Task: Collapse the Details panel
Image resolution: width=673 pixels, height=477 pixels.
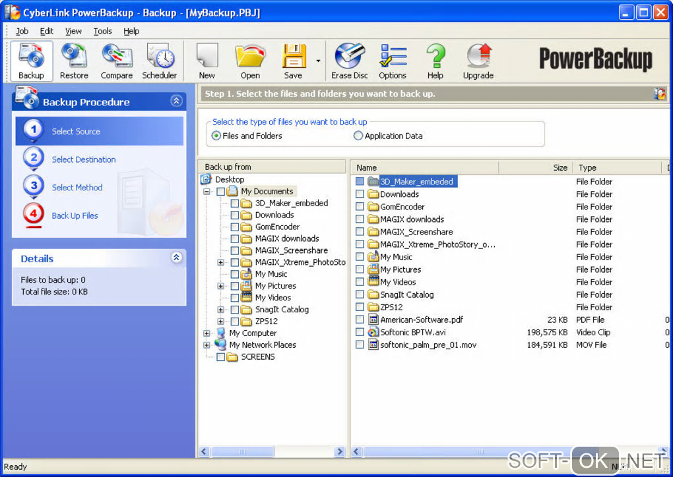Action: [176, 257]
